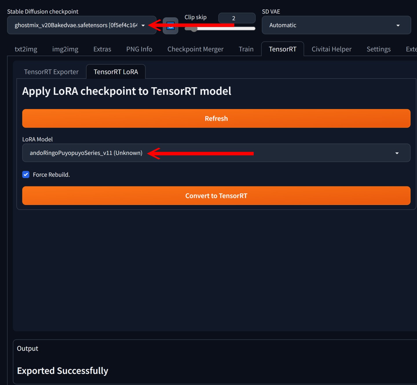Switch to the Checkpoint Merger tab
This screenshot has height=385, width=417.
195,49
